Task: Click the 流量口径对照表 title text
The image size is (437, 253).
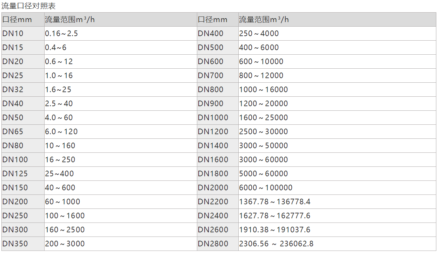Action: point(29,6)
